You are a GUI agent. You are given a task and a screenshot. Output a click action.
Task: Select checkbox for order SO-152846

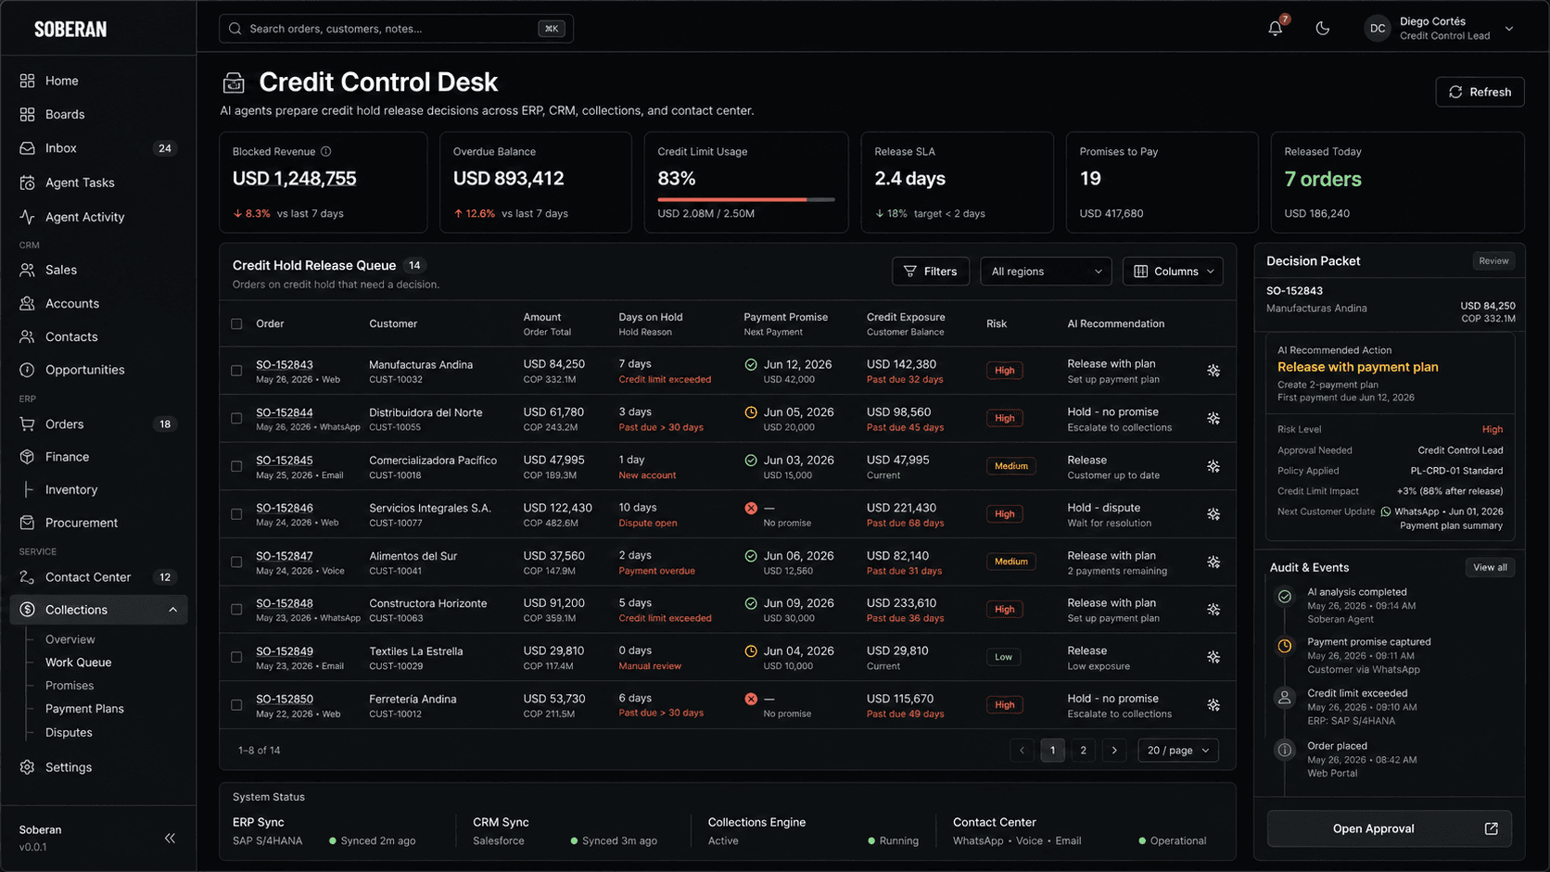coord(236,514)
